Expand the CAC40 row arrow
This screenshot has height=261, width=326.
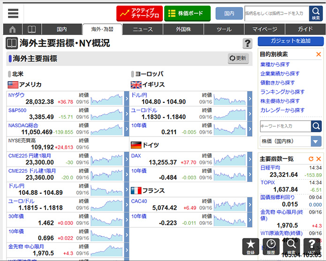250,205
